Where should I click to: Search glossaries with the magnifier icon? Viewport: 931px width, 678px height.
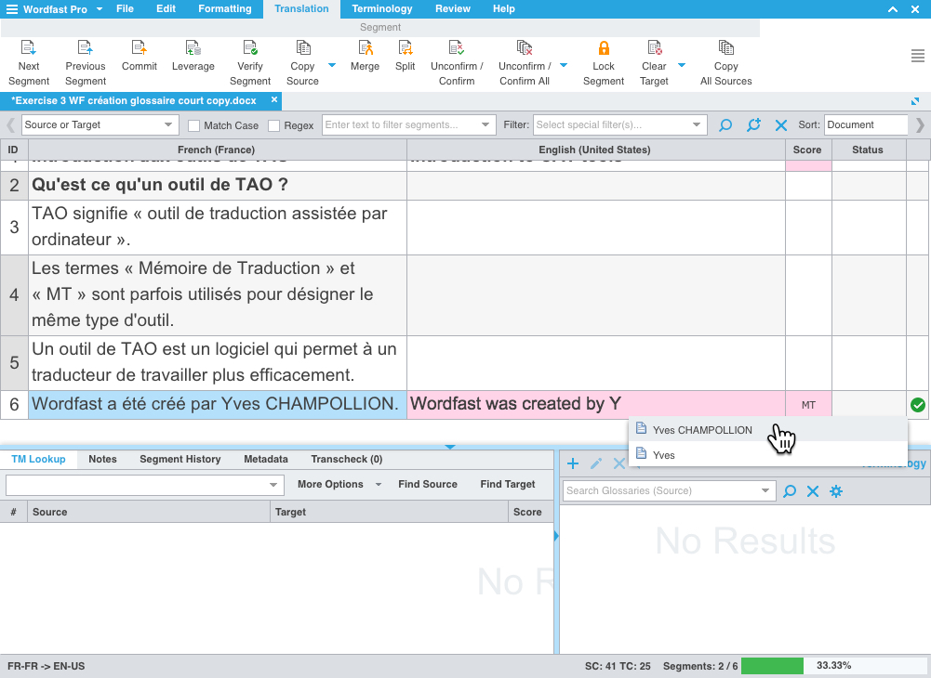click(789, 491)
